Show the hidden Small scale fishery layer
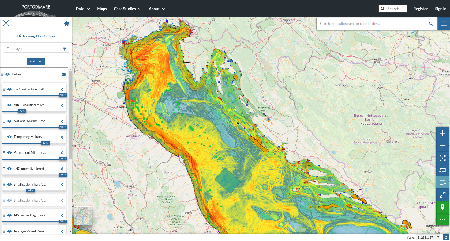 9,200
